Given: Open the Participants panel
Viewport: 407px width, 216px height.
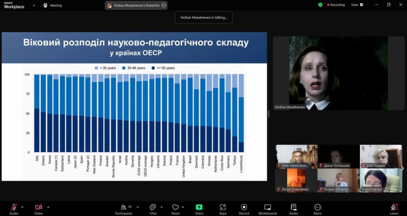Looking at the screenshot, I should 124,209.
